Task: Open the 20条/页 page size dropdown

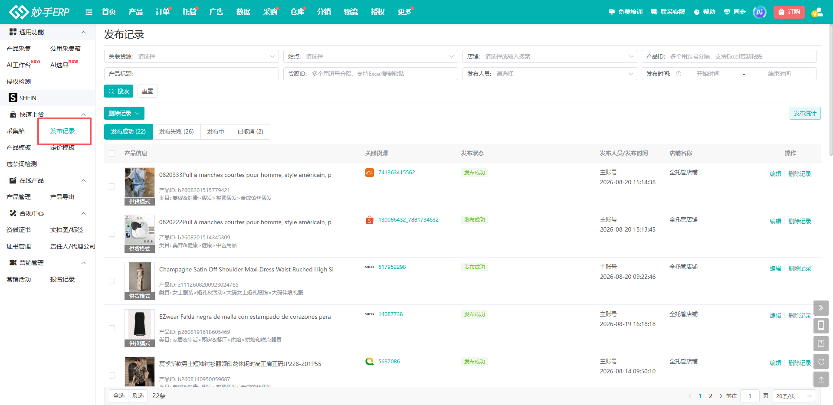Action: tap(794, 396)
